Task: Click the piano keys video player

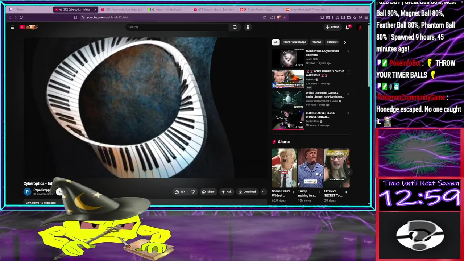Action: (145, 108)
